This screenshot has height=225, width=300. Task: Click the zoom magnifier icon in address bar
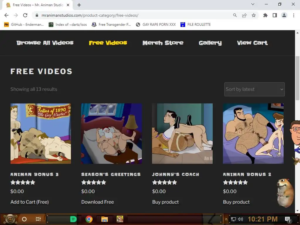[235, 15]
